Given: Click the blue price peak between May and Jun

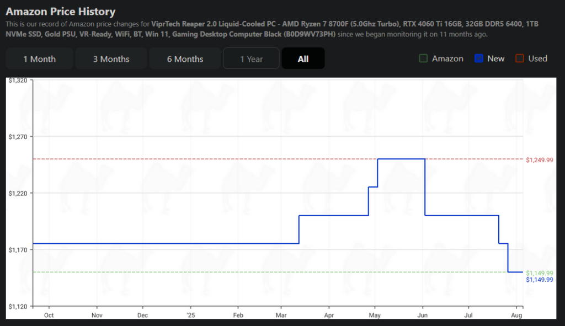Looking at the screenshot, I should point(401,159).
